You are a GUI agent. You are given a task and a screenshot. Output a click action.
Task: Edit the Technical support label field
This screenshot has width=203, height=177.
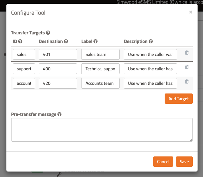point(100,69)
